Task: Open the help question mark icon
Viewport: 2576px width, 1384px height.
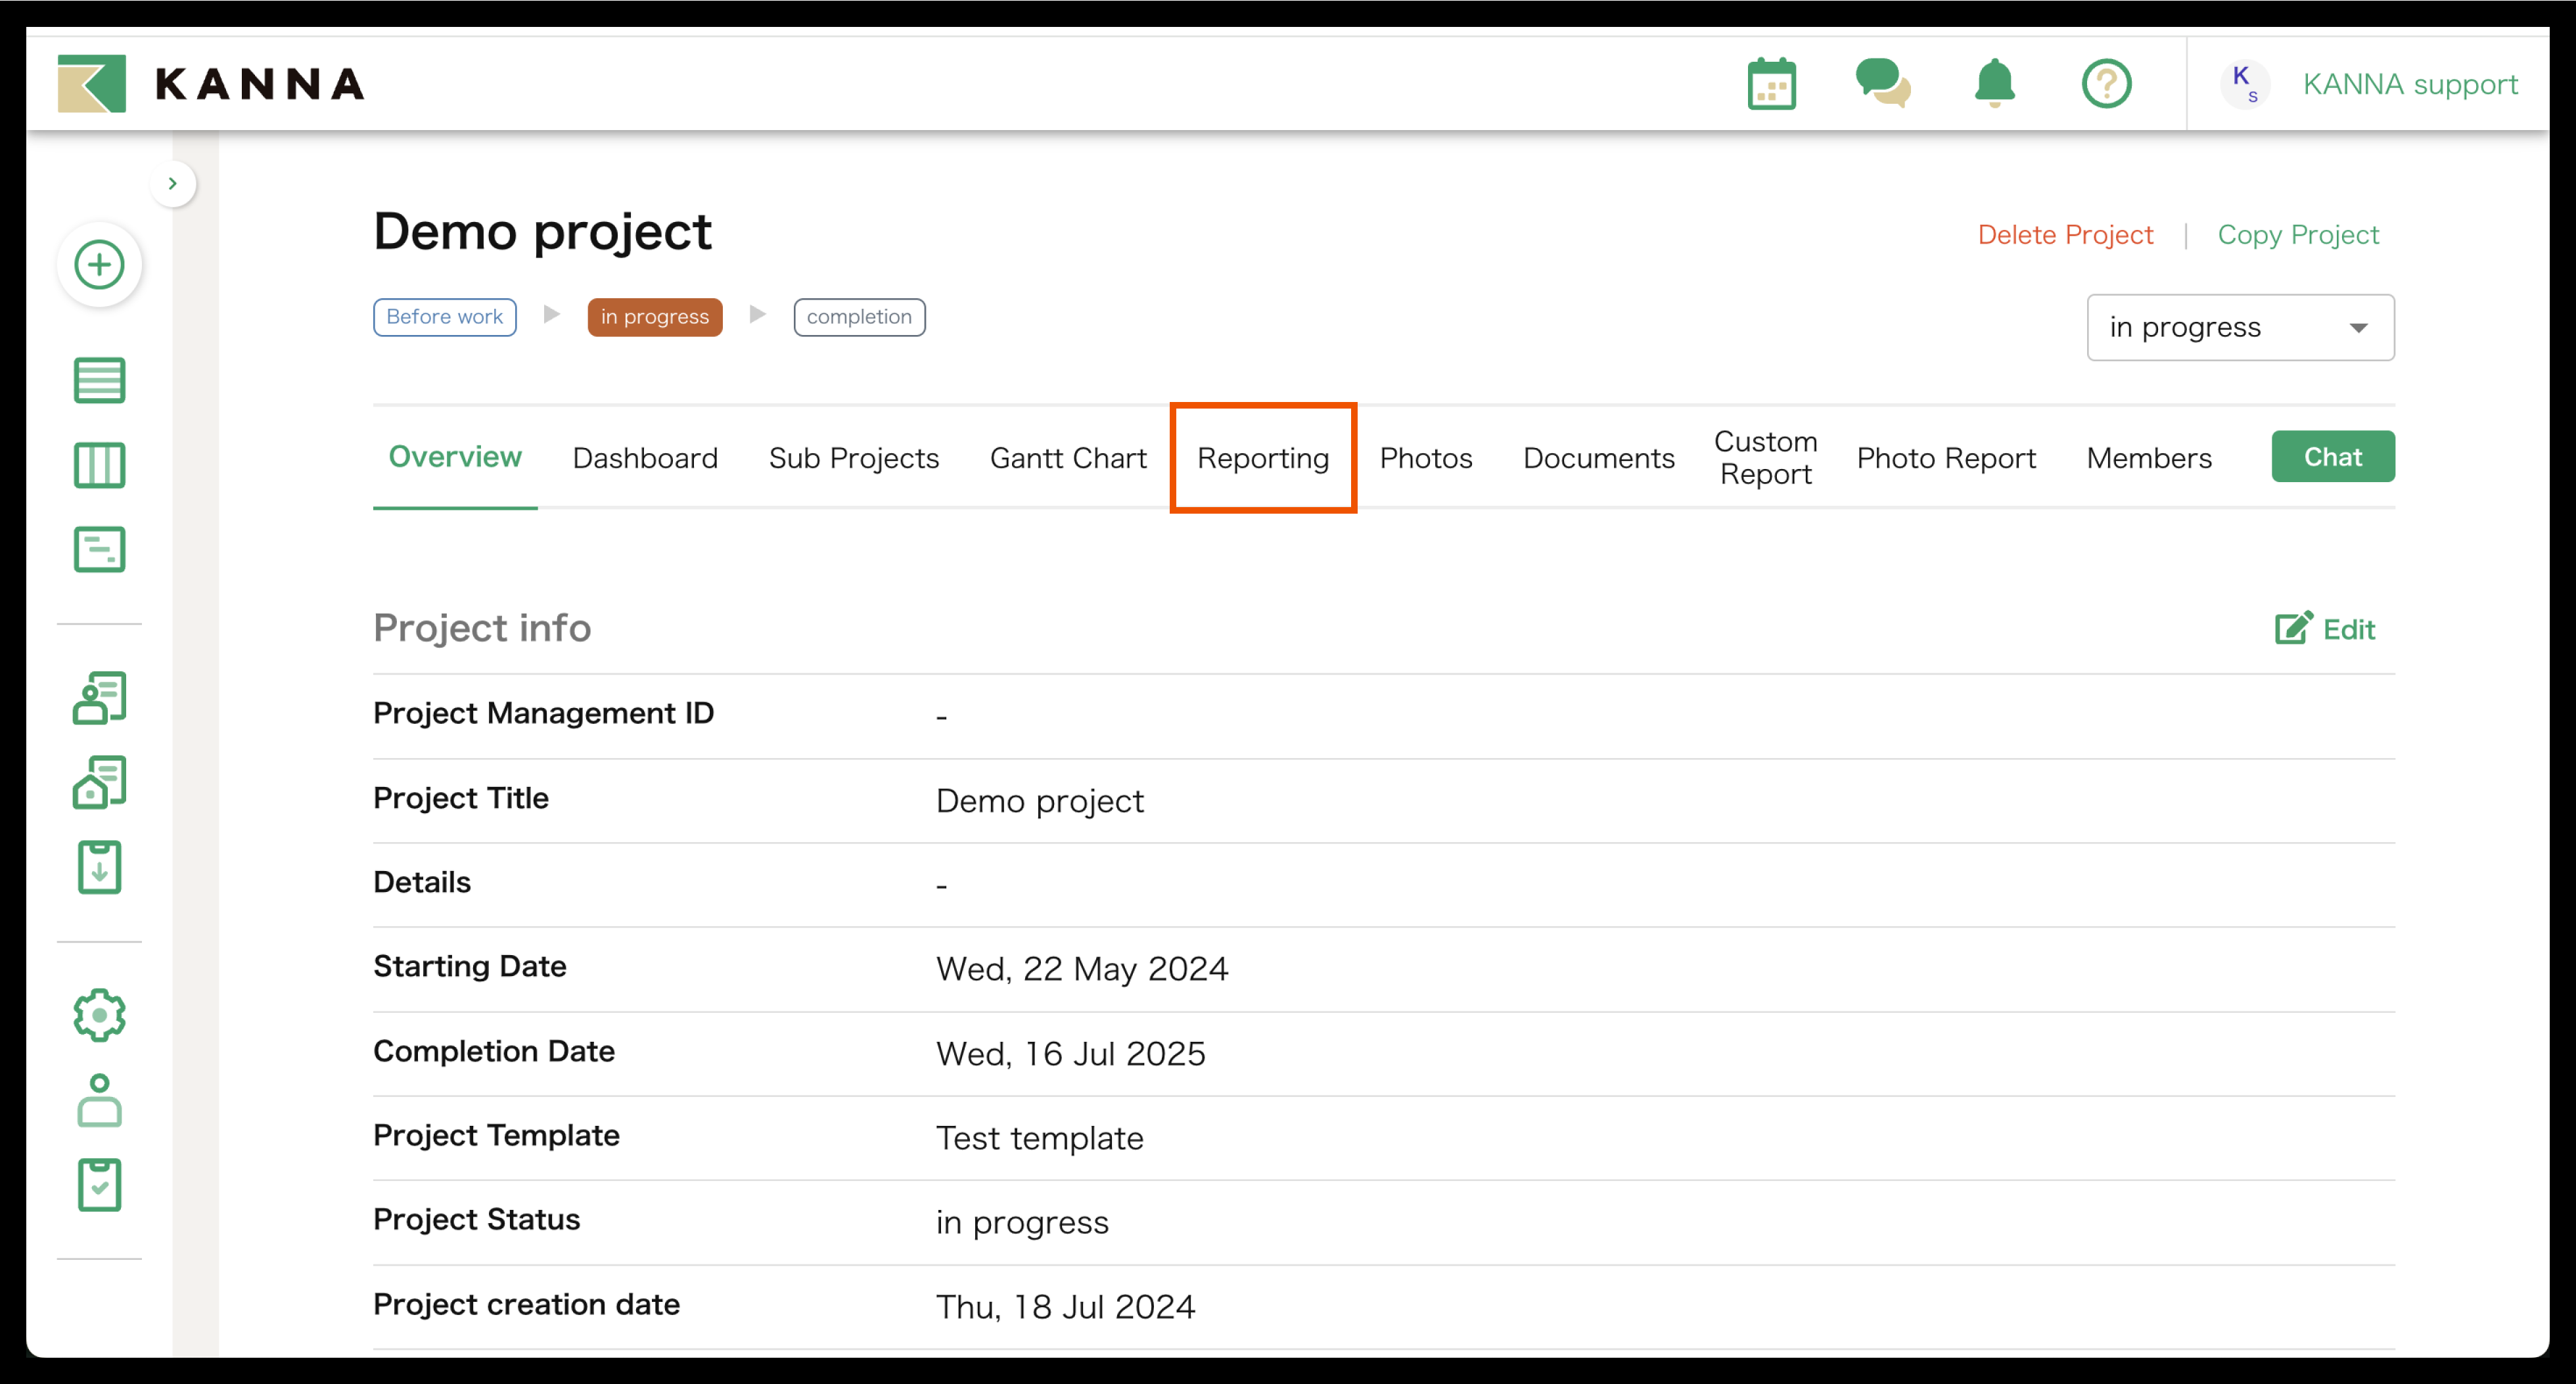Action: tap(2106, 84)
